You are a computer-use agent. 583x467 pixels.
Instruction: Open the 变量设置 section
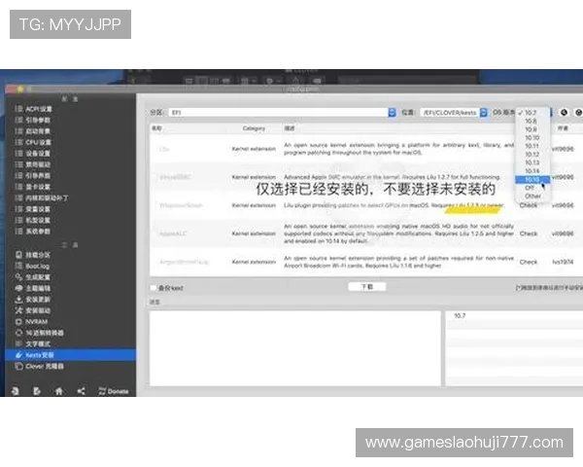point(32,209)
